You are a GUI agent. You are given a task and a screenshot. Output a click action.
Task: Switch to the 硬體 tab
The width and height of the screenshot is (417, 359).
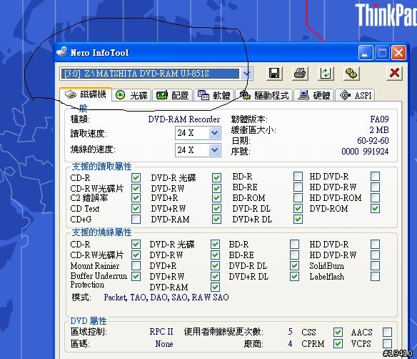314,95
